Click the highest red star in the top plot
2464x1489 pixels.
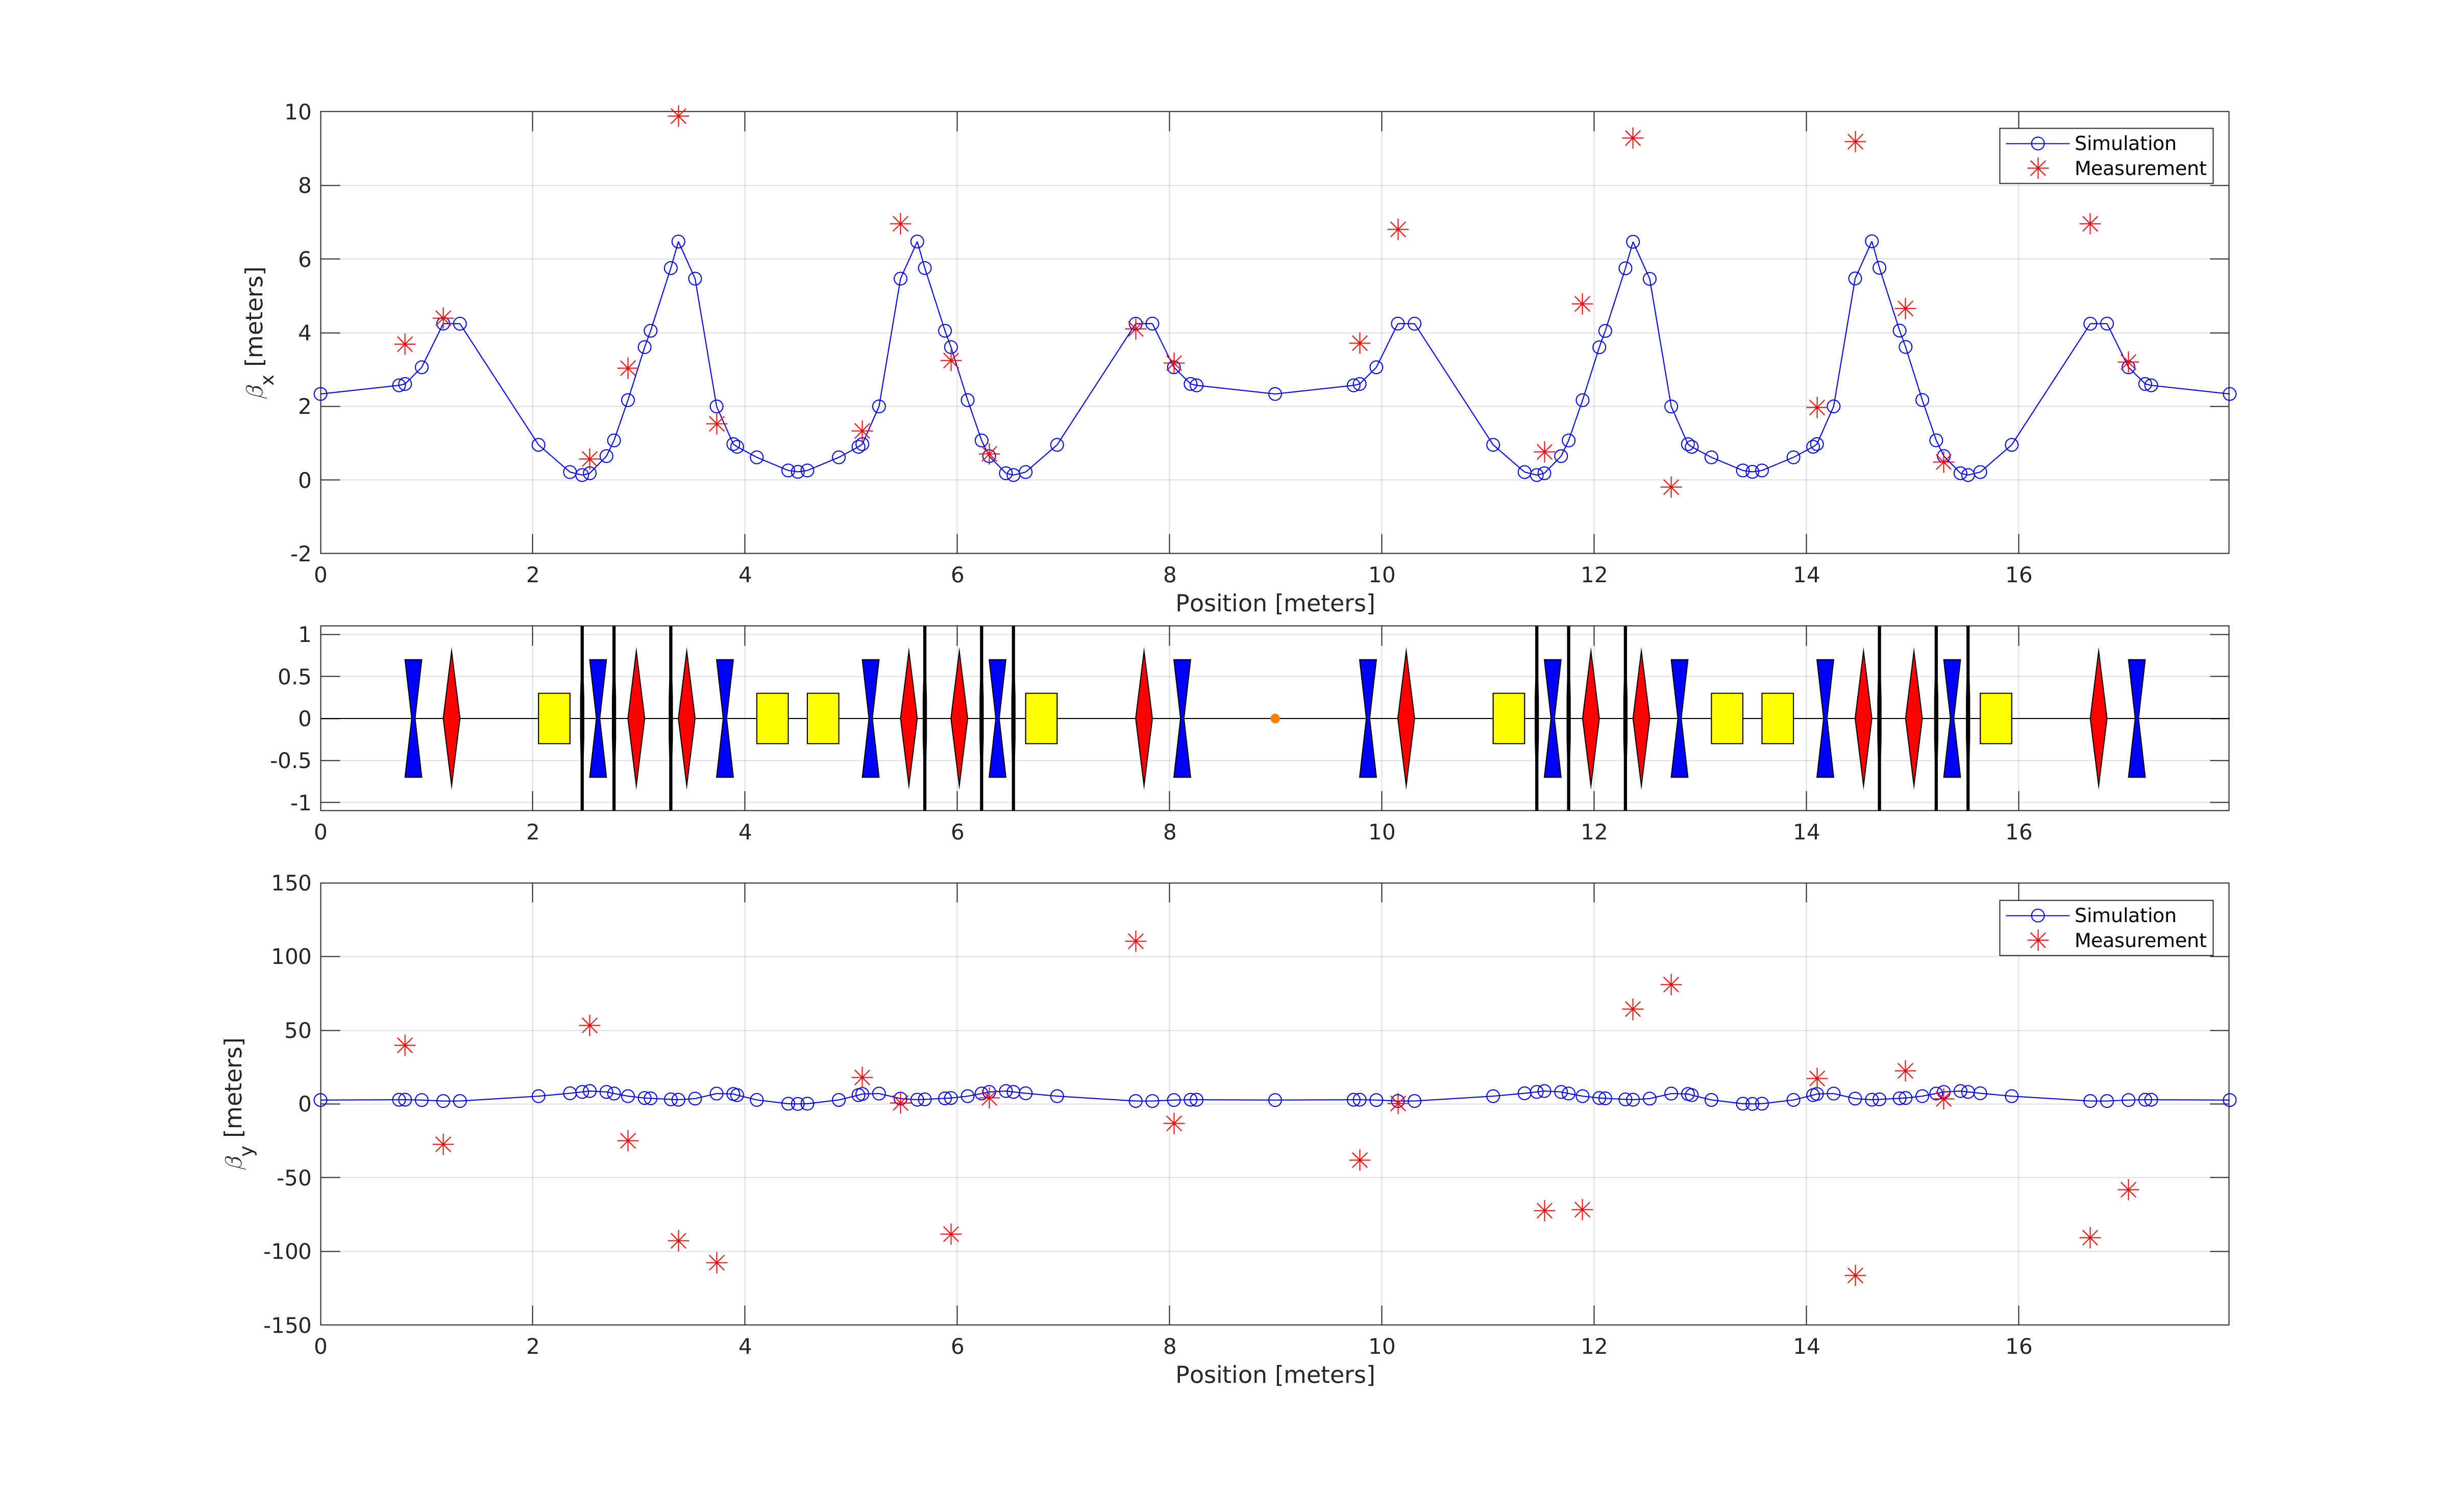pos(678,116)
